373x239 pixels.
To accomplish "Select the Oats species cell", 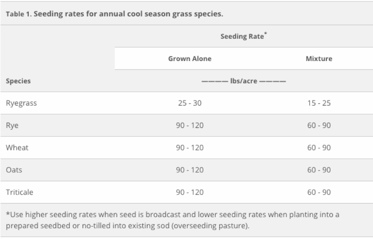I will [14, 170].
